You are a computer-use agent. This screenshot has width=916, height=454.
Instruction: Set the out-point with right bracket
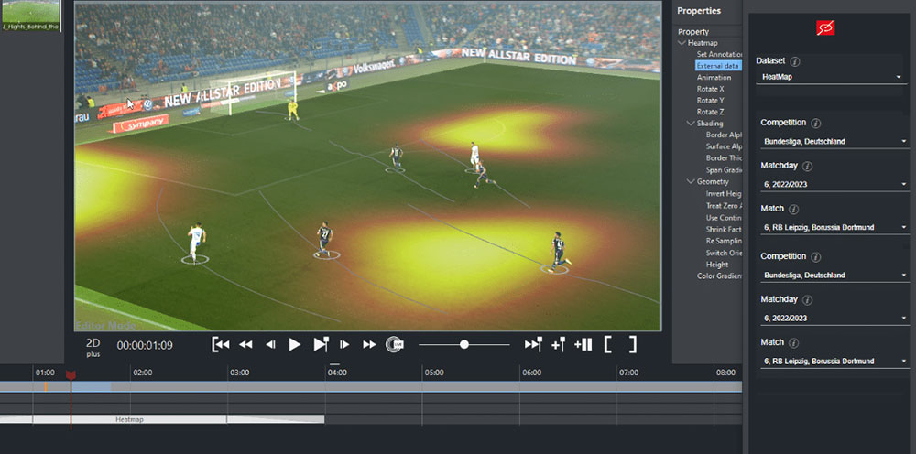pyautogui.click(x=632, y=344)
